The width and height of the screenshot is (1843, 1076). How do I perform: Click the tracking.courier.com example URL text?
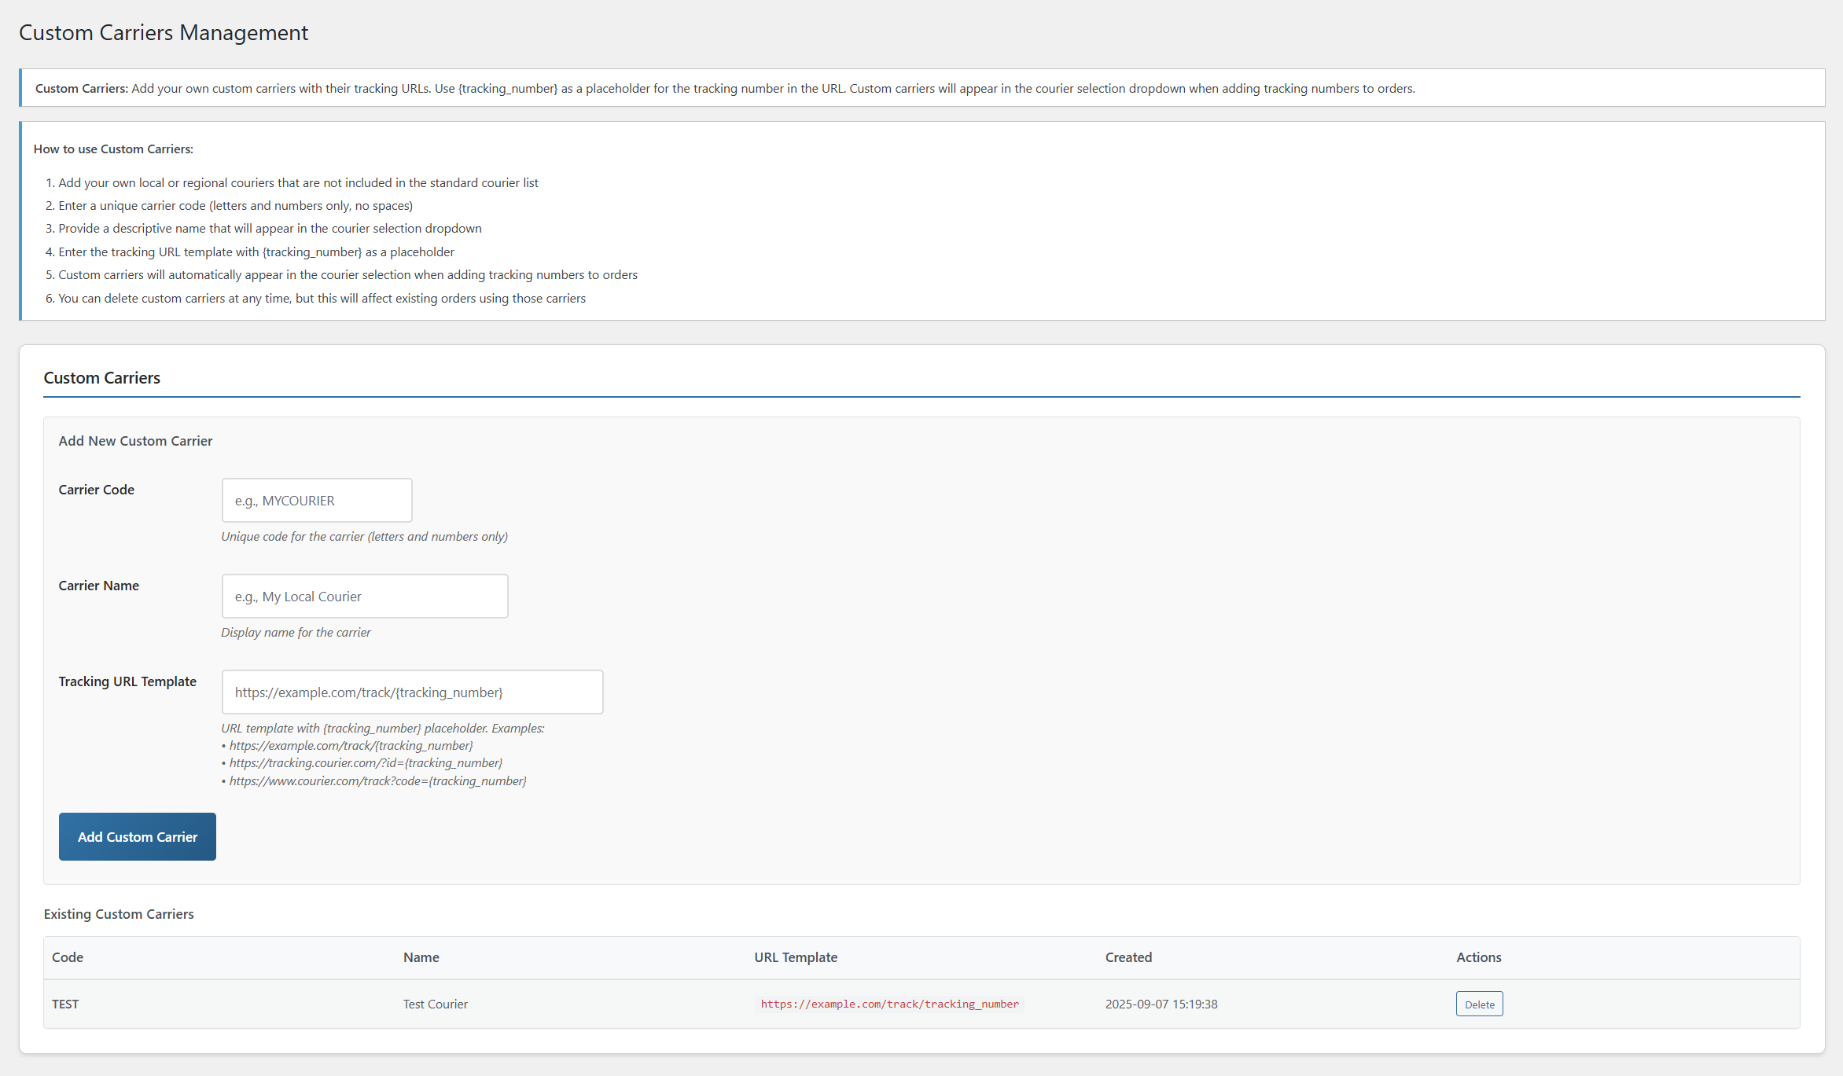click(x=366, y=763)
